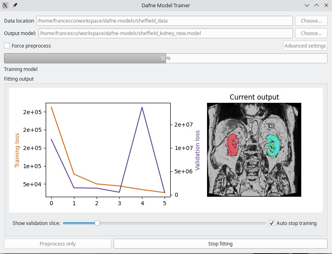Click the 'Fitting output' label

pos(19,79)
